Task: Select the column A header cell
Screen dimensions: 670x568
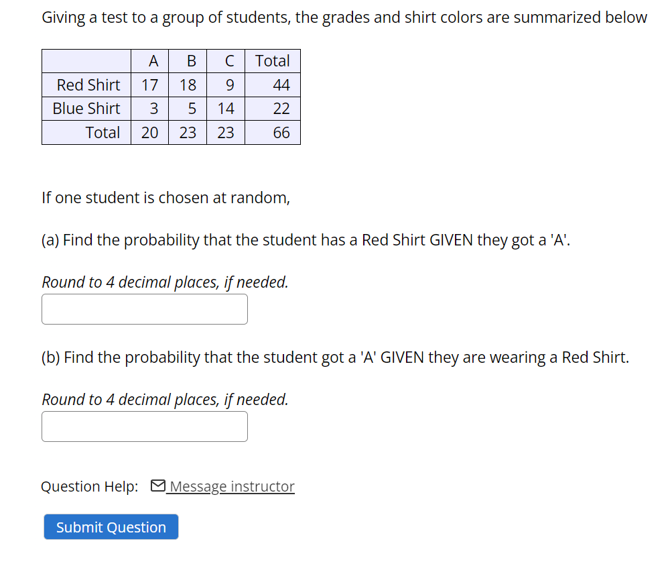Action: point(149,61)
